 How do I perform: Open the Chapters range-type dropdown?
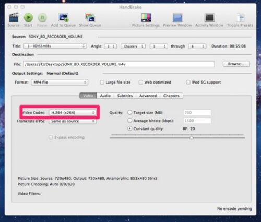133,46
